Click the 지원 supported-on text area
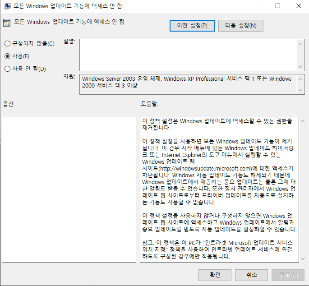The width and height of the screenshot is (309, 286). 188,84
